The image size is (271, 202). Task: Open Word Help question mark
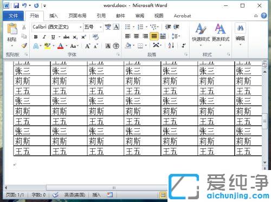coord(264,16)
